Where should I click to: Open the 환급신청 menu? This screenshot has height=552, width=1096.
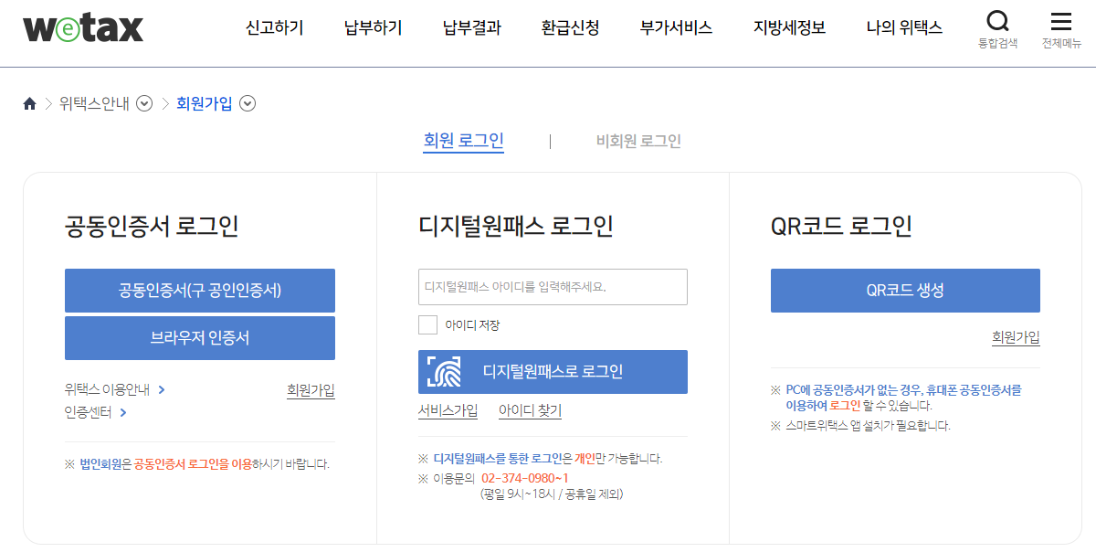(x=570, y=27)
